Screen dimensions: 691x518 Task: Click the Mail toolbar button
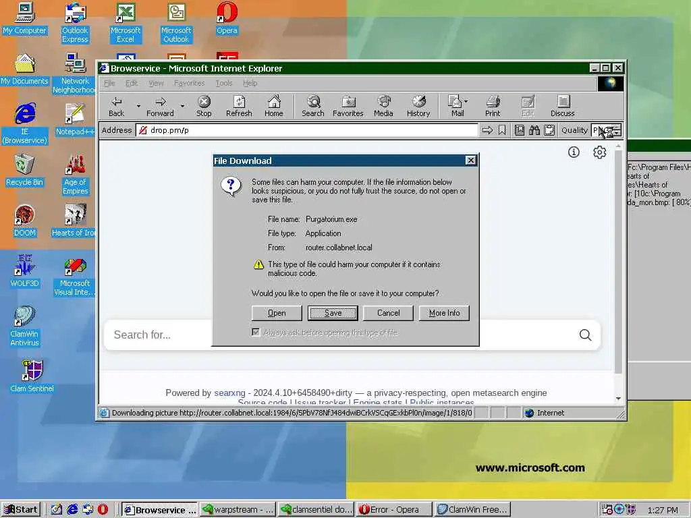pyautogui.click(x=455, y=106)
